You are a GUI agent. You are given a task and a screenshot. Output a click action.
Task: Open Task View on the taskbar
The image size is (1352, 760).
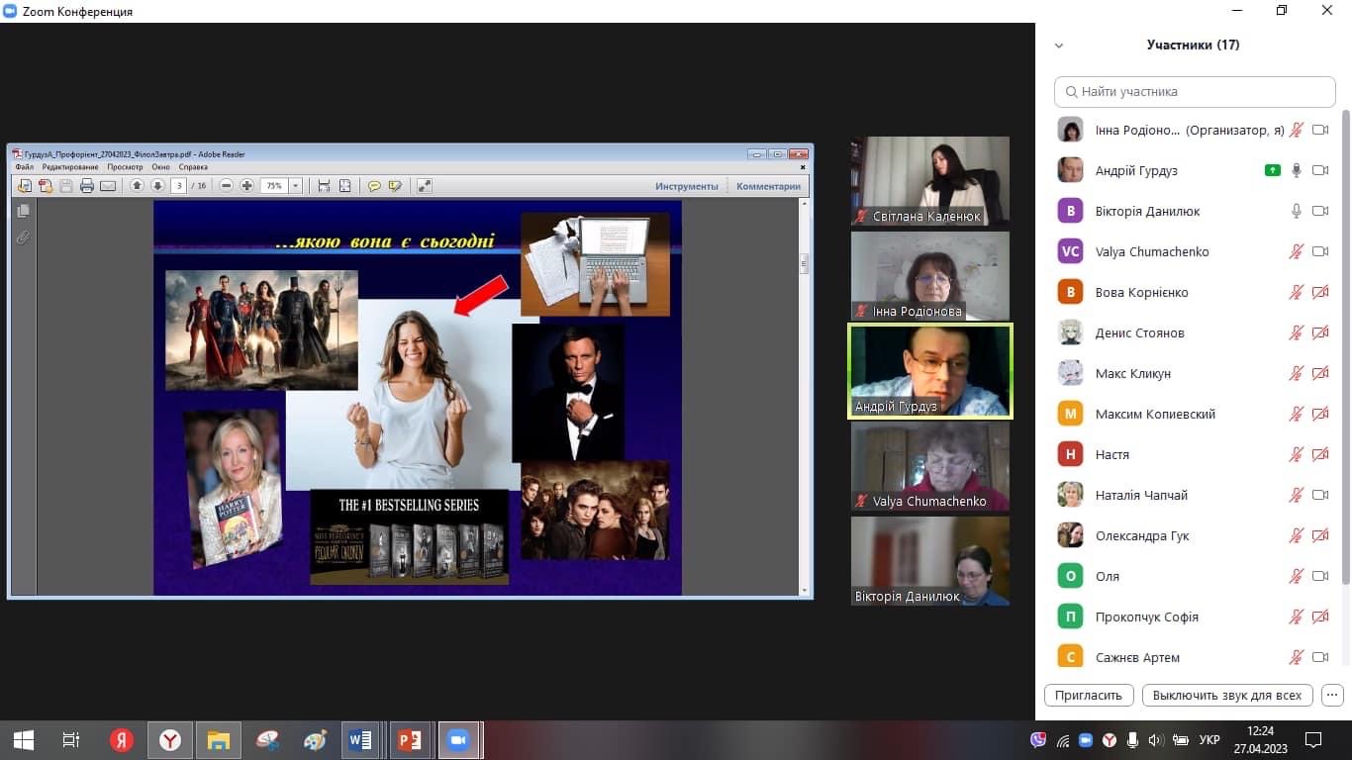[71, 740]
